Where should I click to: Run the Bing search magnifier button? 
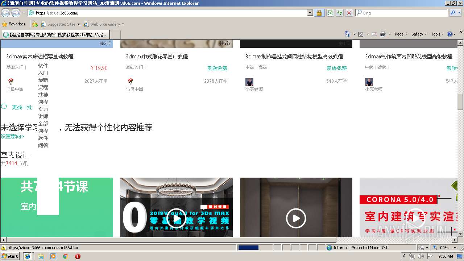(x=453, y=13)
